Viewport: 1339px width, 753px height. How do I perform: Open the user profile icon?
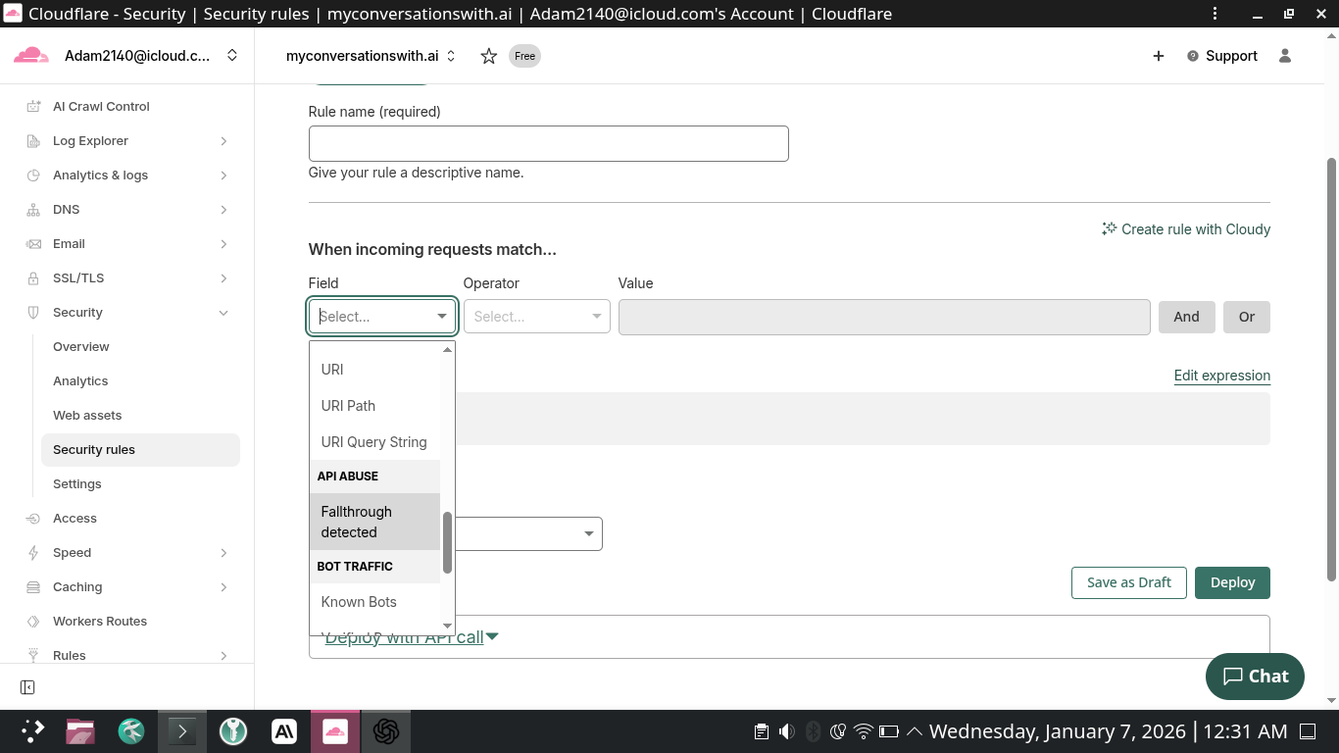[x=1285, y=56]
